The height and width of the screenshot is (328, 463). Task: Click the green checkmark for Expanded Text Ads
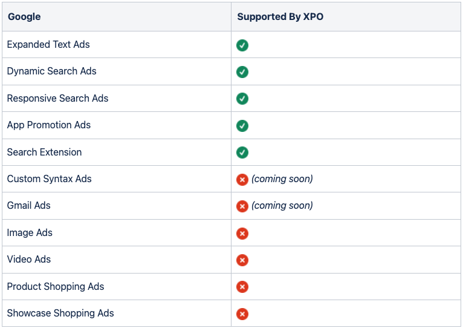click(x=242, y=45)
